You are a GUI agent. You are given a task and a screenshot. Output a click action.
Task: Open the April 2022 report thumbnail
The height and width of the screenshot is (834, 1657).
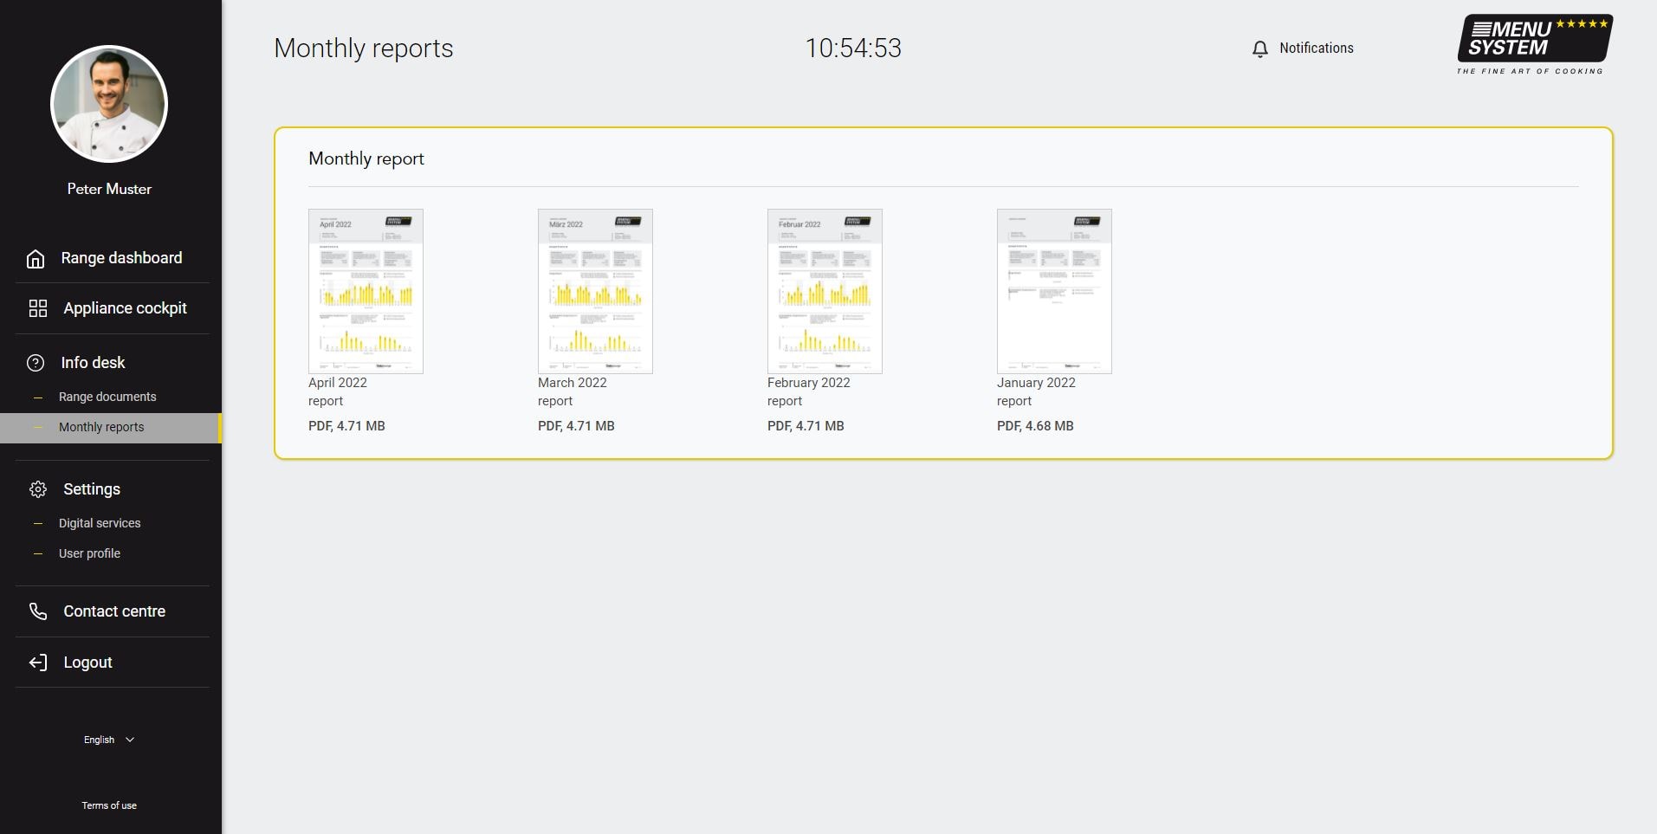(x=366, y=291)
